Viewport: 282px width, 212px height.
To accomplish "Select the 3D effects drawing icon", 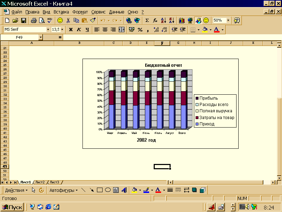I will click(202, 190).
